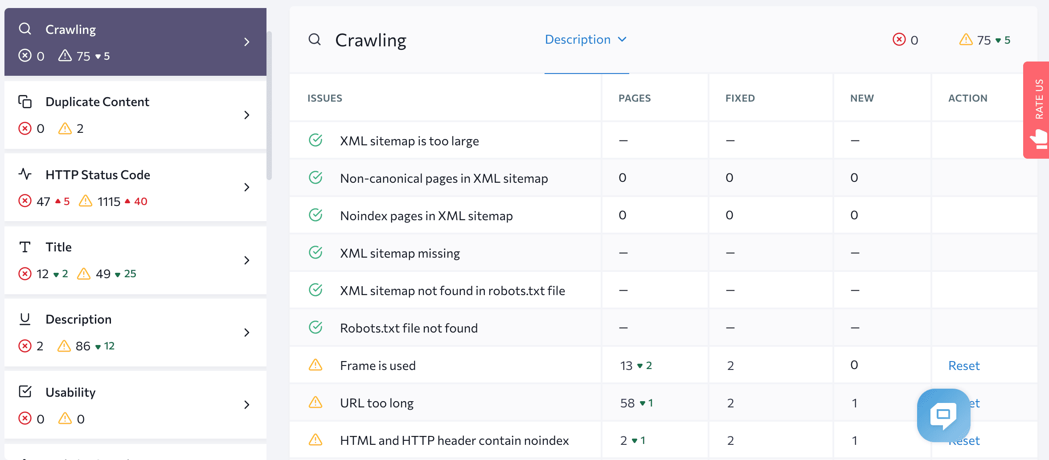This screenshot has width=1049, height=460.
Task: Open the chat support bubble
Action: [x=943, y=415]
